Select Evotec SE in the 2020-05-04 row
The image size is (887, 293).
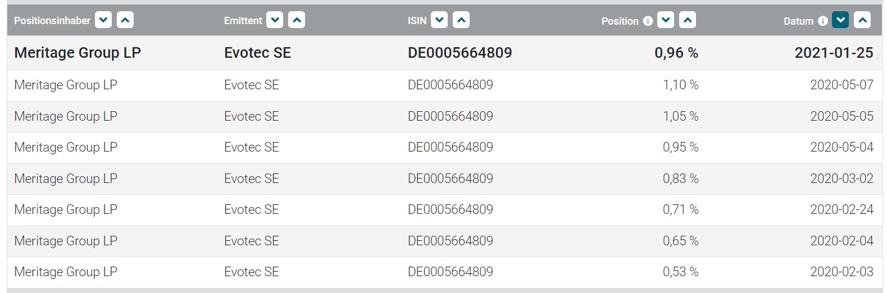(x=251, y=147)
